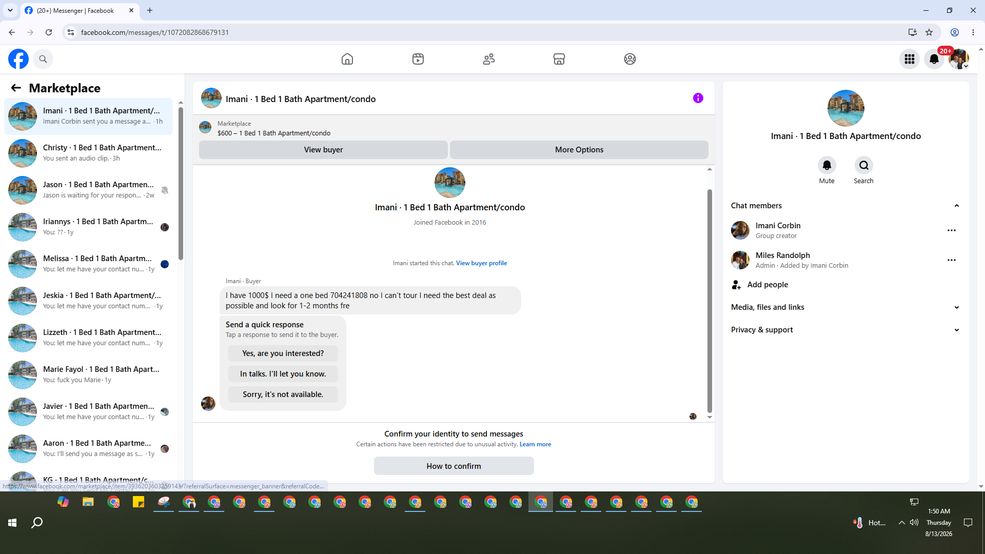
Task: Open the notifications bell
Action: [934, 59]
